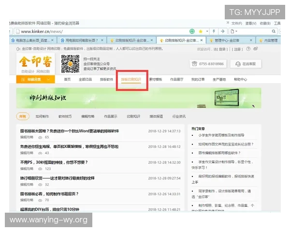290x232 pixels.
Task: Click the phone number 0755-83018986 button
Action: (208, 64)
